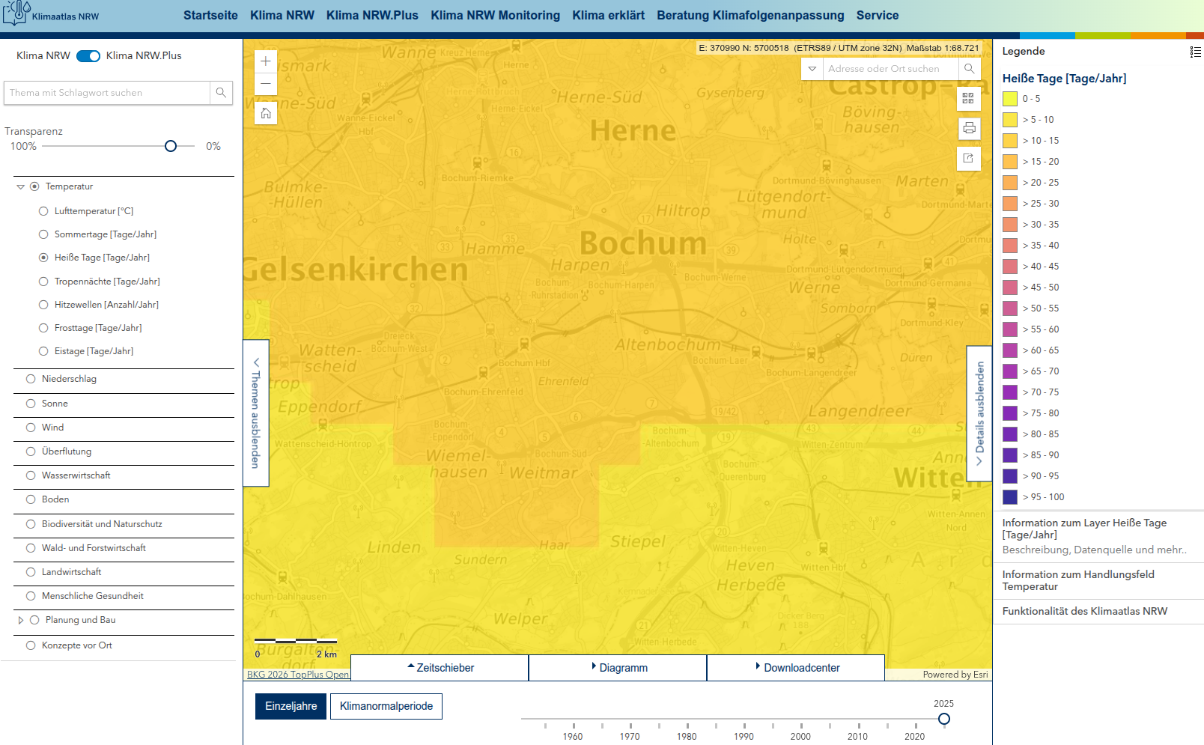
Task: Click the share map icon
Action: click(968, 158)
